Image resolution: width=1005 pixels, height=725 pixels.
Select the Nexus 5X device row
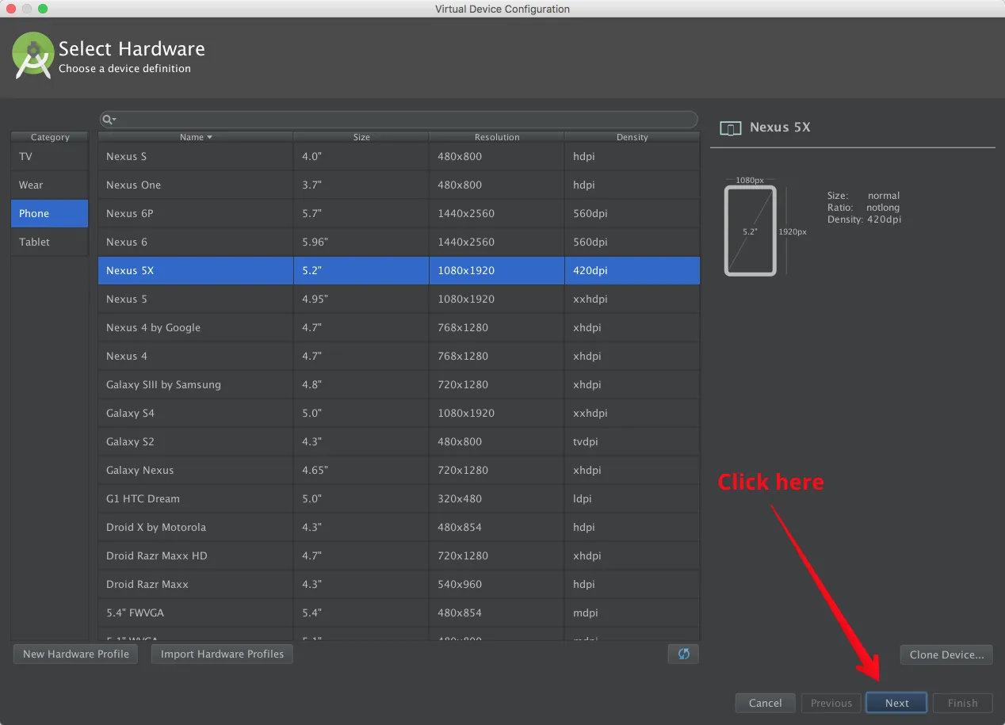[399, 271]
